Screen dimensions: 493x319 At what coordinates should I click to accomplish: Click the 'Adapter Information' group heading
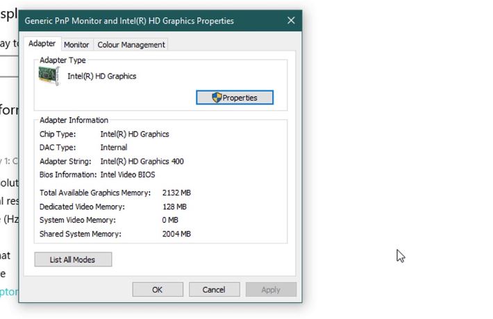[74, 120]
